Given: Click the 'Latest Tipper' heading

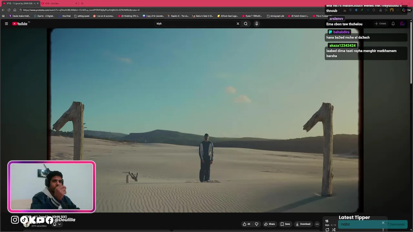Looking at the screenshot, I should pos(354,217).
